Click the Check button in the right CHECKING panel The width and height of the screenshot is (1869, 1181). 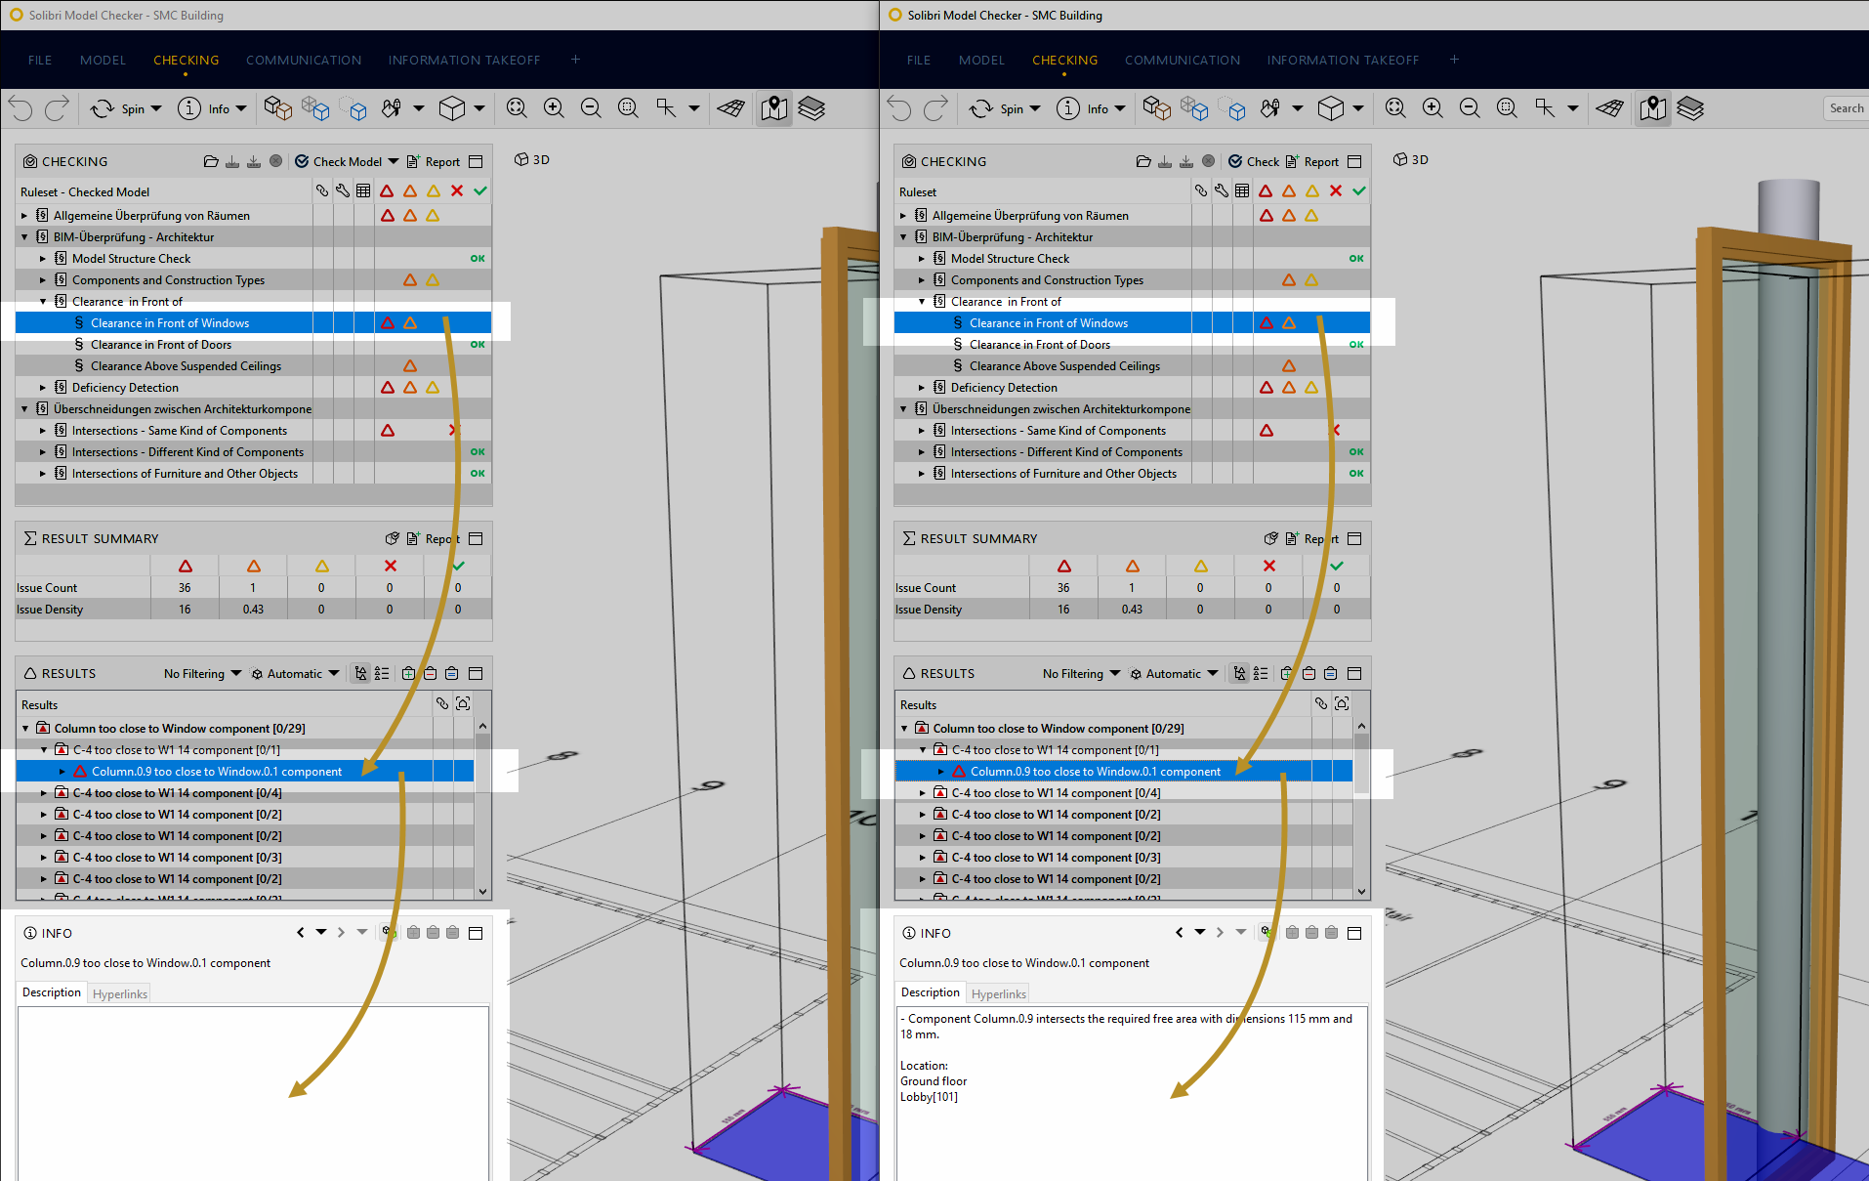click(1254, 161)
